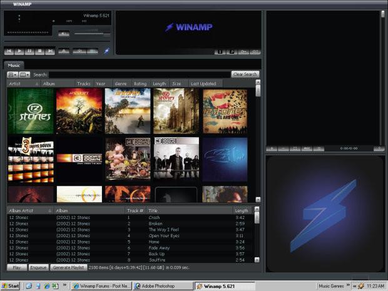Toggle repeat mode in the player
The height and width of the screenshot is (291, 388).
tap(92, 51)
